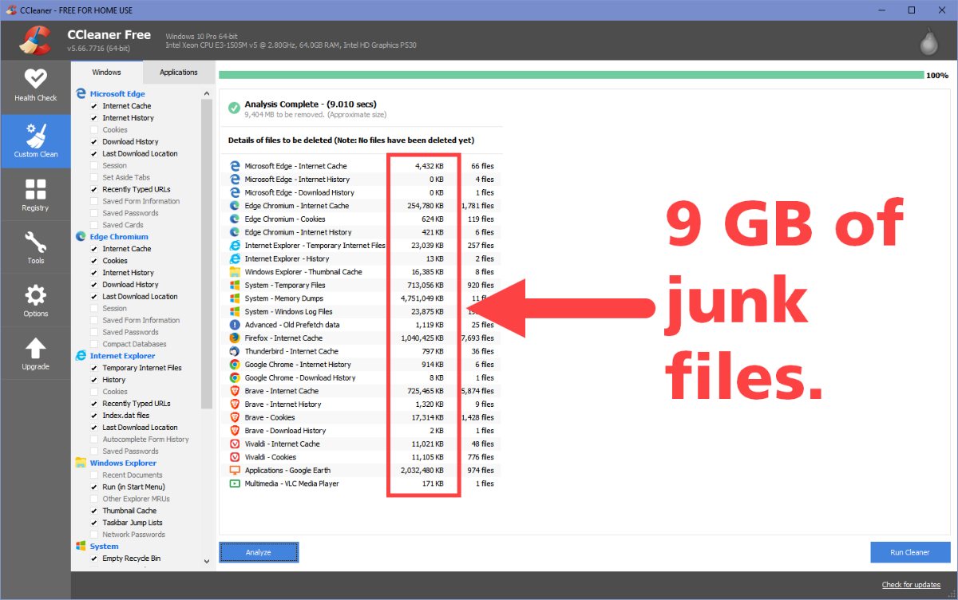
Task: Toggle the Empty Recycle Bin checkbox
Action: (x=94, y=559)
